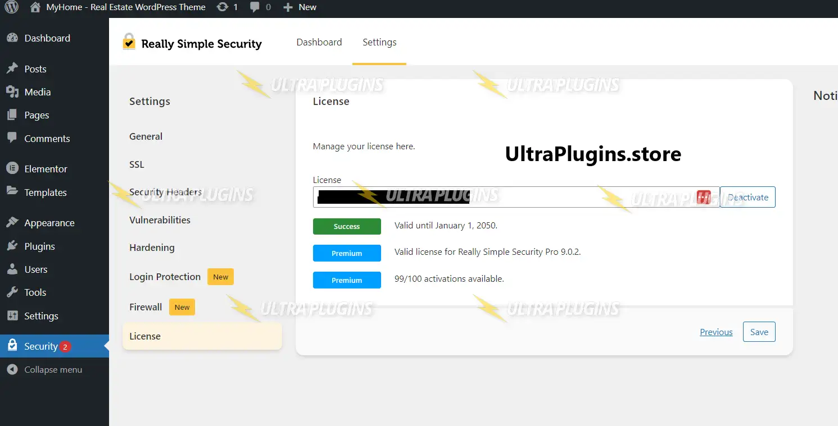838x426 pixels.
Task: Click the red password manager icon in License field
Action: tap(704, 197)
